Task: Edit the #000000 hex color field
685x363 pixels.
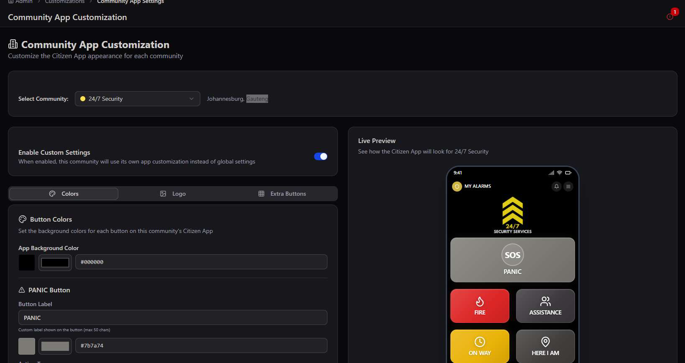Action: pos(201,262)
